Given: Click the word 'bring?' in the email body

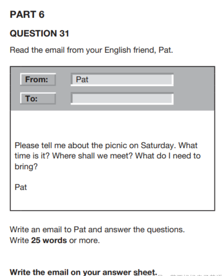Looking at the screenshot, I should [x=26, y=167].
